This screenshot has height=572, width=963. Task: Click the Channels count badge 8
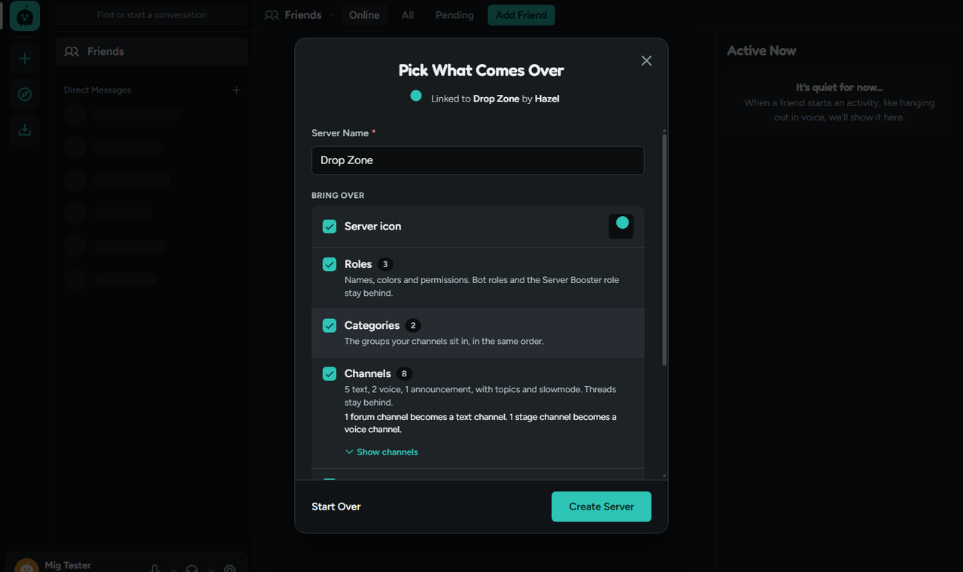pyautogui.click(x=404, y=373)
